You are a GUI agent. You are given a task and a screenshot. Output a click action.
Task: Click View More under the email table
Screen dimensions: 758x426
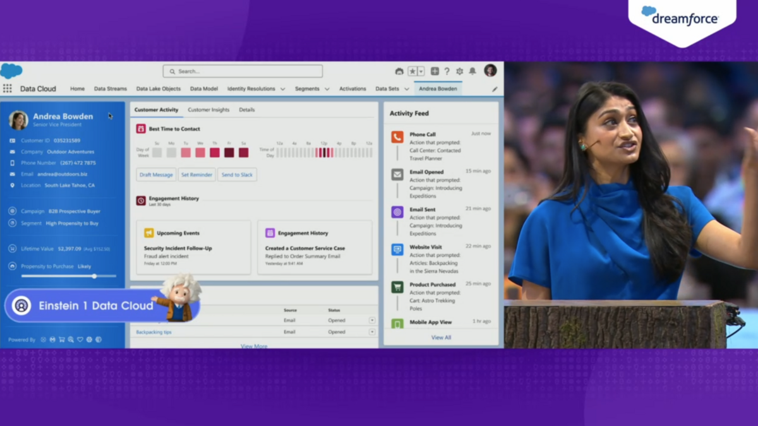click(253, 346)
